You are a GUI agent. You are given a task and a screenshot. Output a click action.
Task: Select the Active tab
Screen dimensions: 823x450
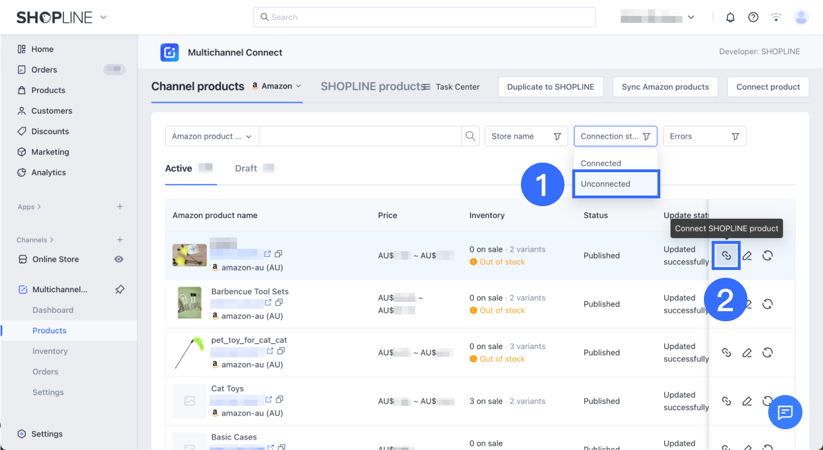tap(190, 168)
